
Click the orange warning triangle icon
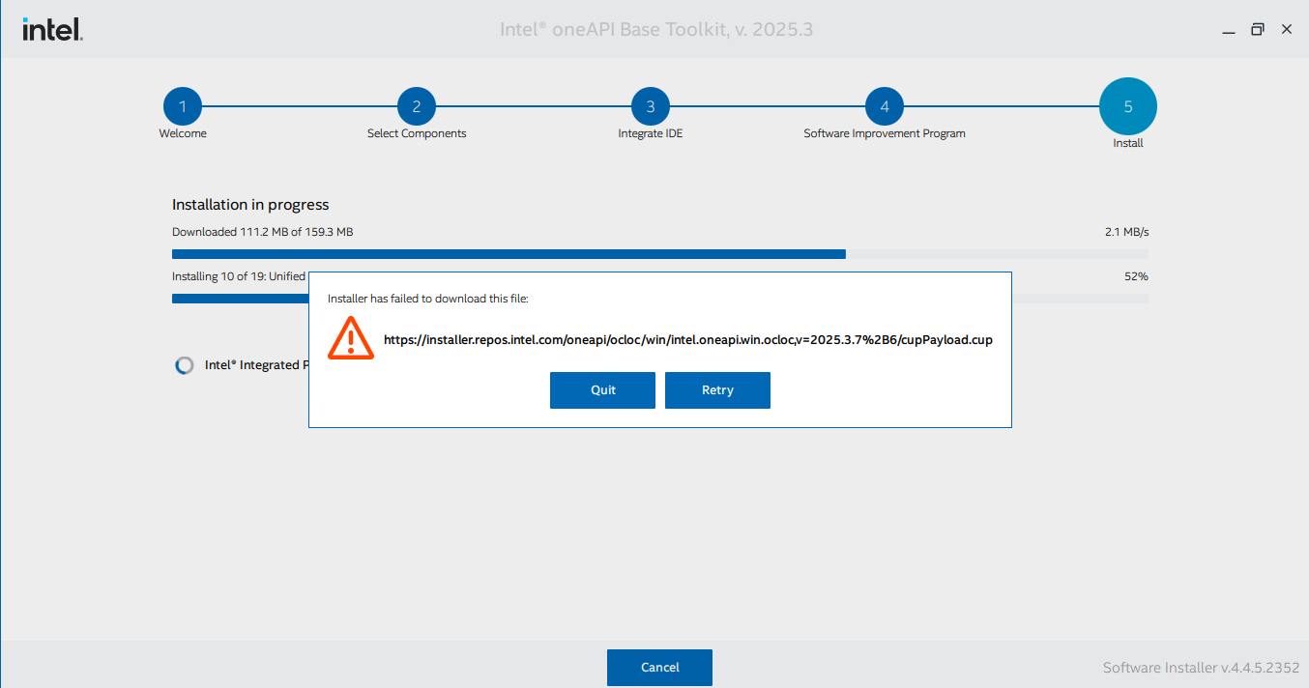(x=350, y=339)
